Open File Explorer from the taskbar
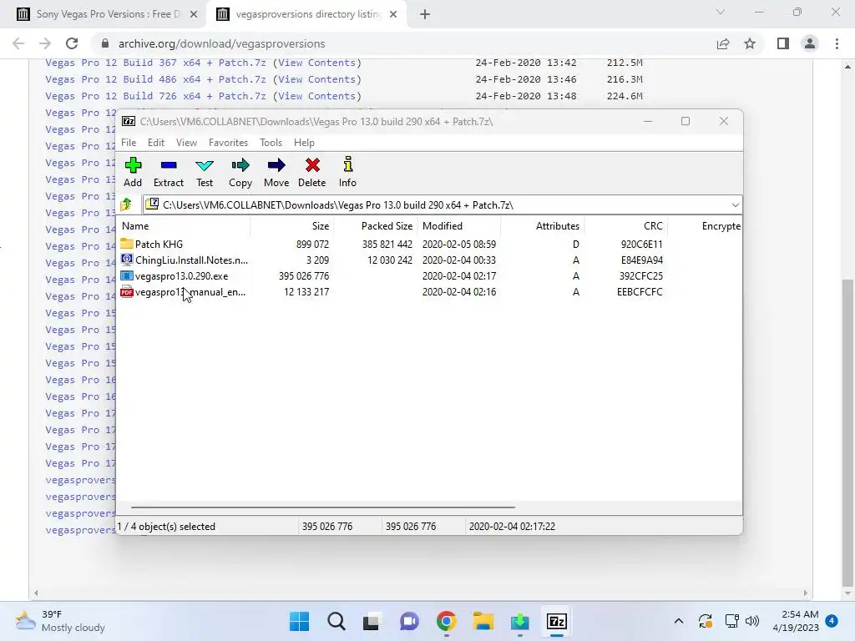855x641 pixels. pyautogui.click(x=483, y=621)
